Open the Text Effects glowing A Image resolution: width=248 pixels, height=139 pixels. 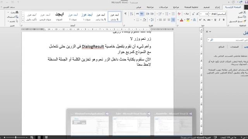click(x=195, y=20)
